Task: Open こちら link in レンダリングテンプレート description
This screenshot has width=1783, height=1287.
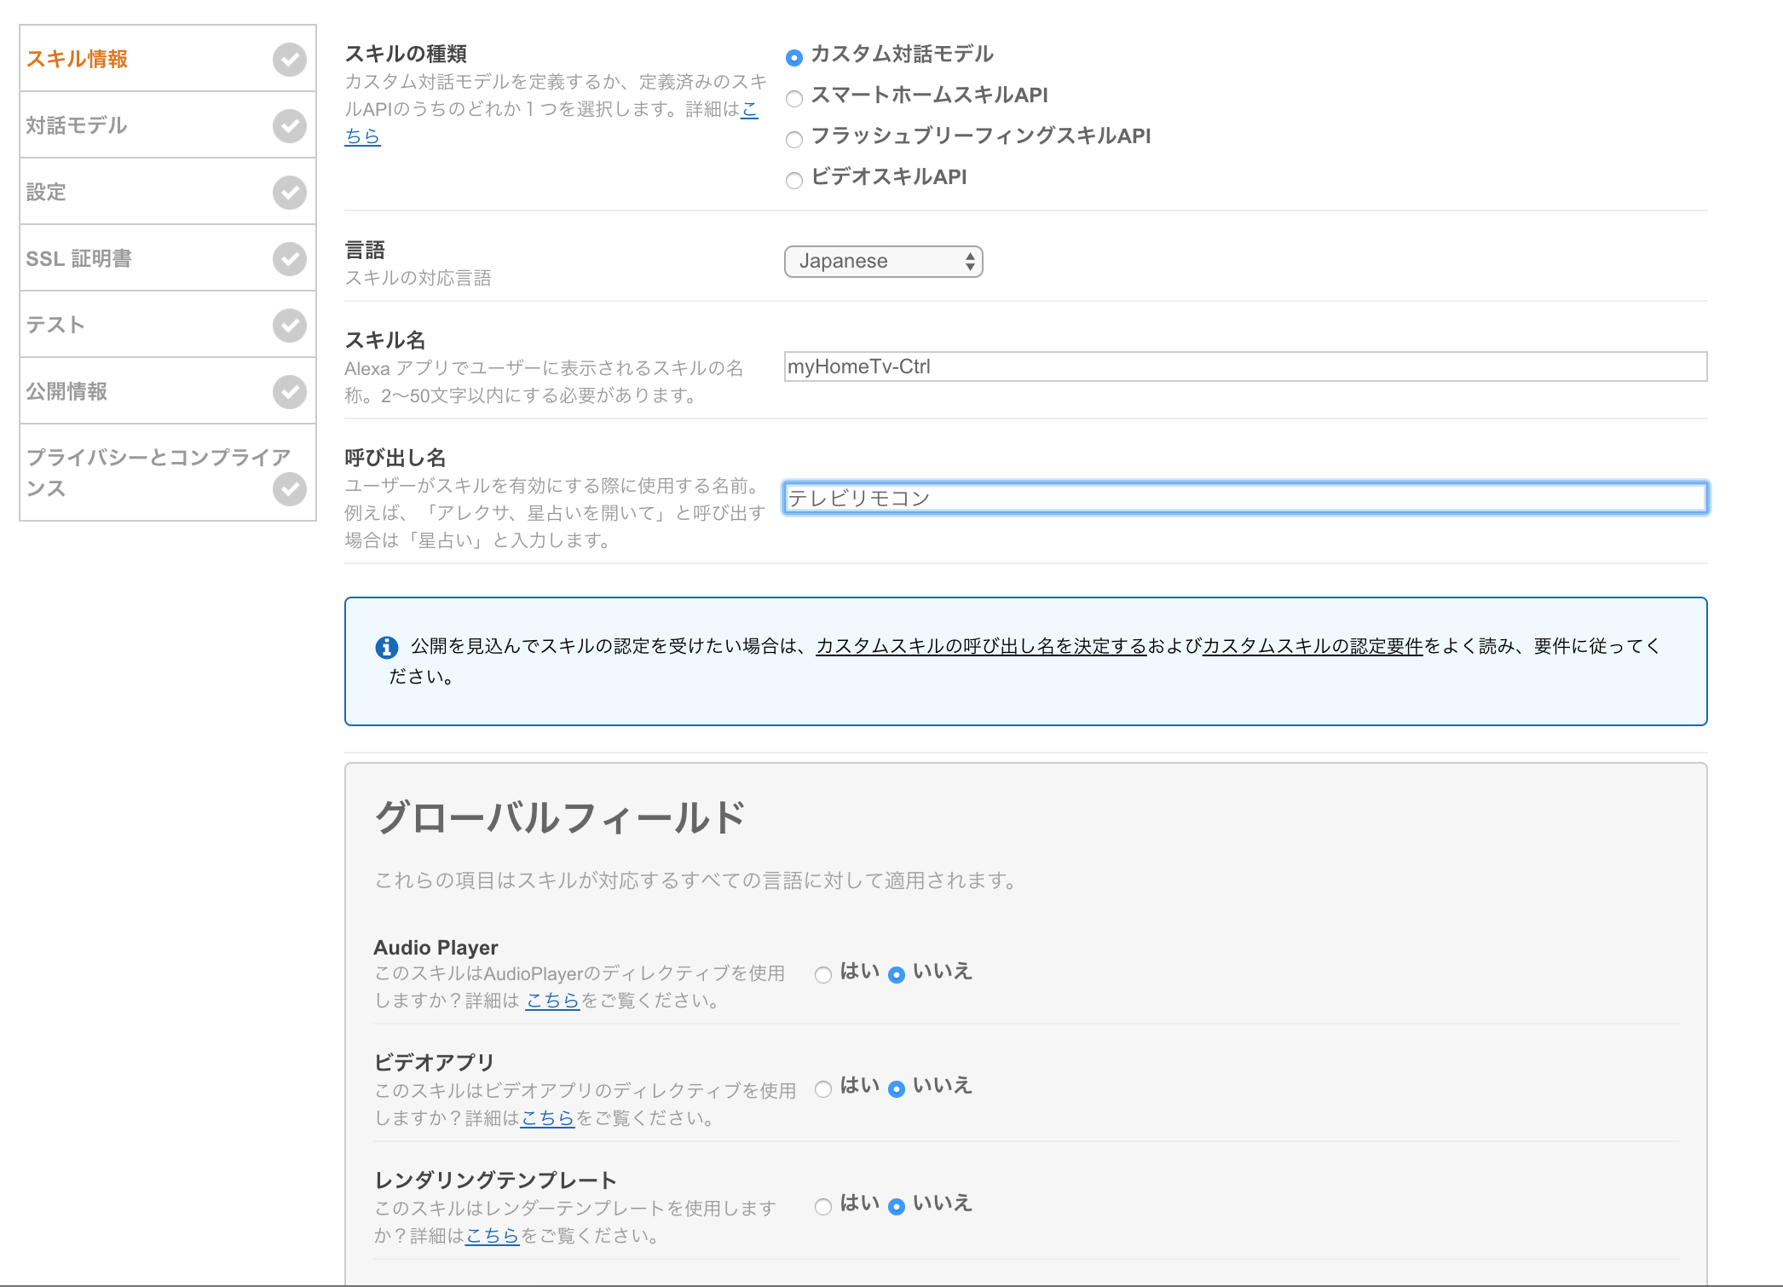Action: [492, 1236]
